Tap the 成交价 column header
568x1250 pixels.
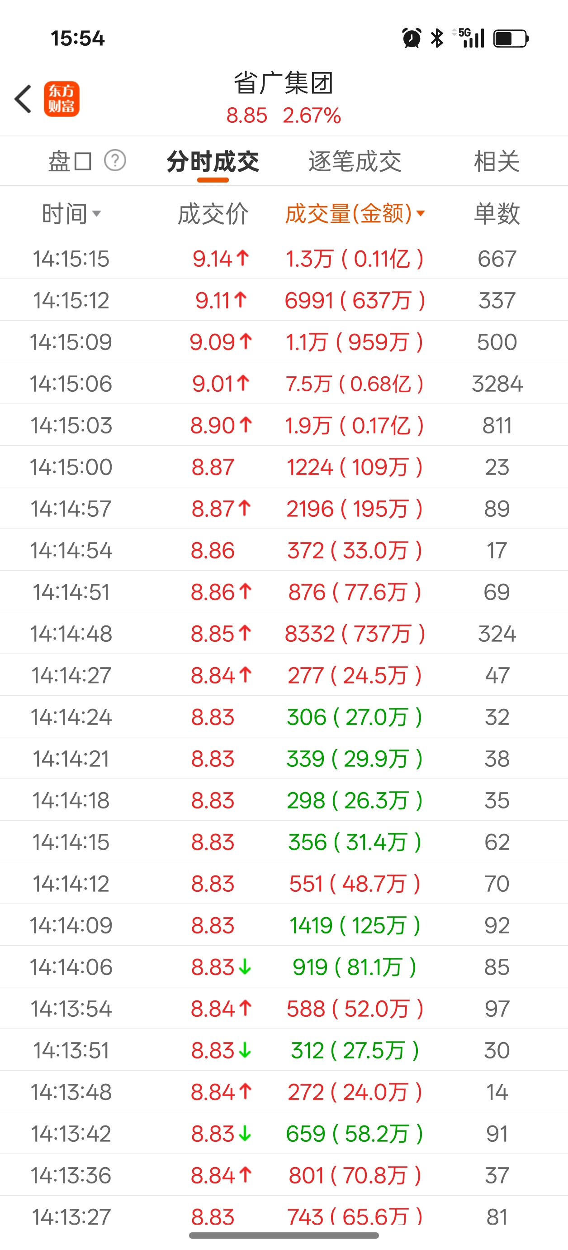(213, 213)
